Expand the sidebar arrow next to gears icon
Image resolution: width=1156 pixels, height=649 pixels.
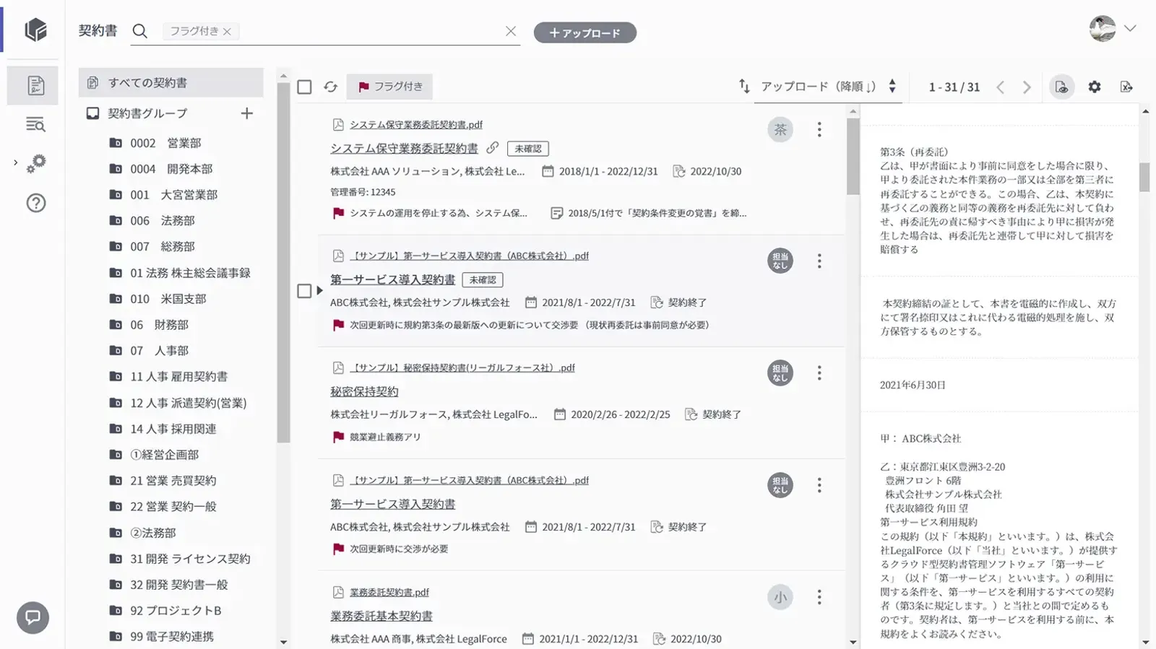click(x=15, y=163)
